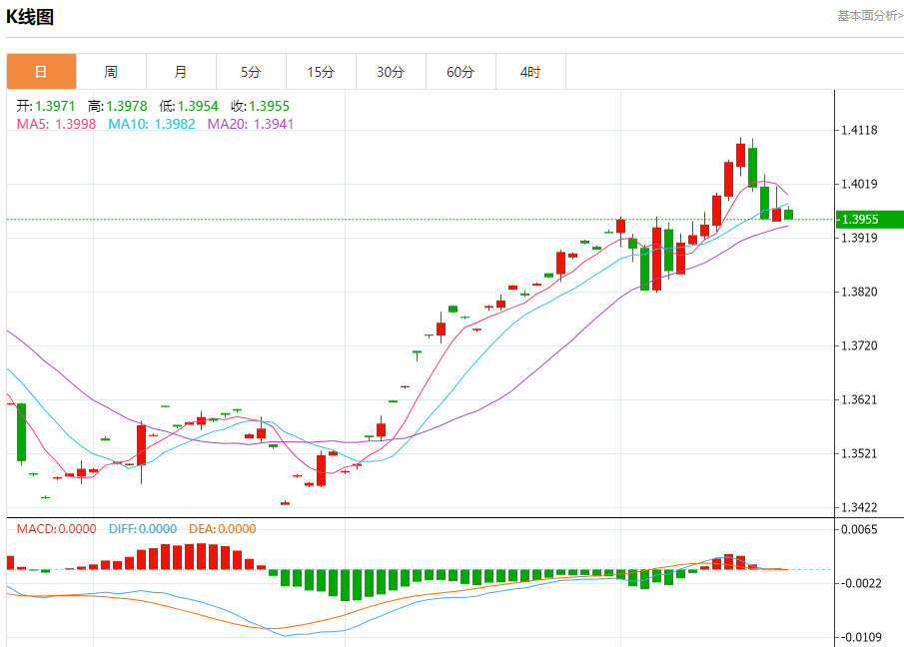Select the 日 daily chart tab
The width and height of the screenshot is (904, 647).
tap(42, 72)
